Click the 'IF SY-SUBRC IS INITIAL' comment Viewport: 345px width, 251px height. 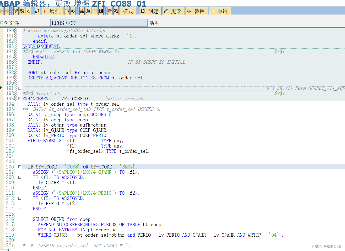155,62
